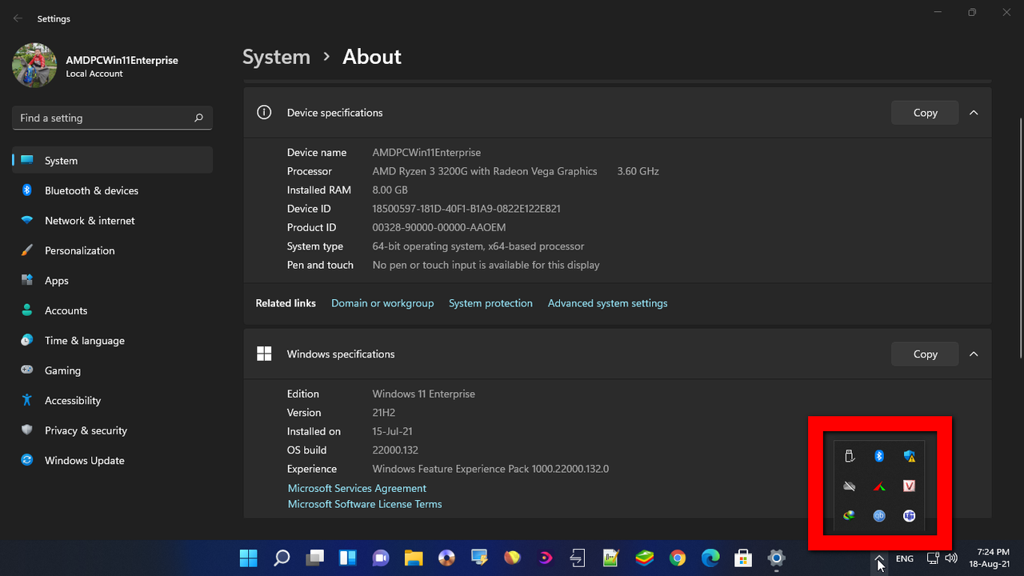Click the OS build value 22000.132
Viewport: 1024px width, 576px height.
click(x=395, y=450)
